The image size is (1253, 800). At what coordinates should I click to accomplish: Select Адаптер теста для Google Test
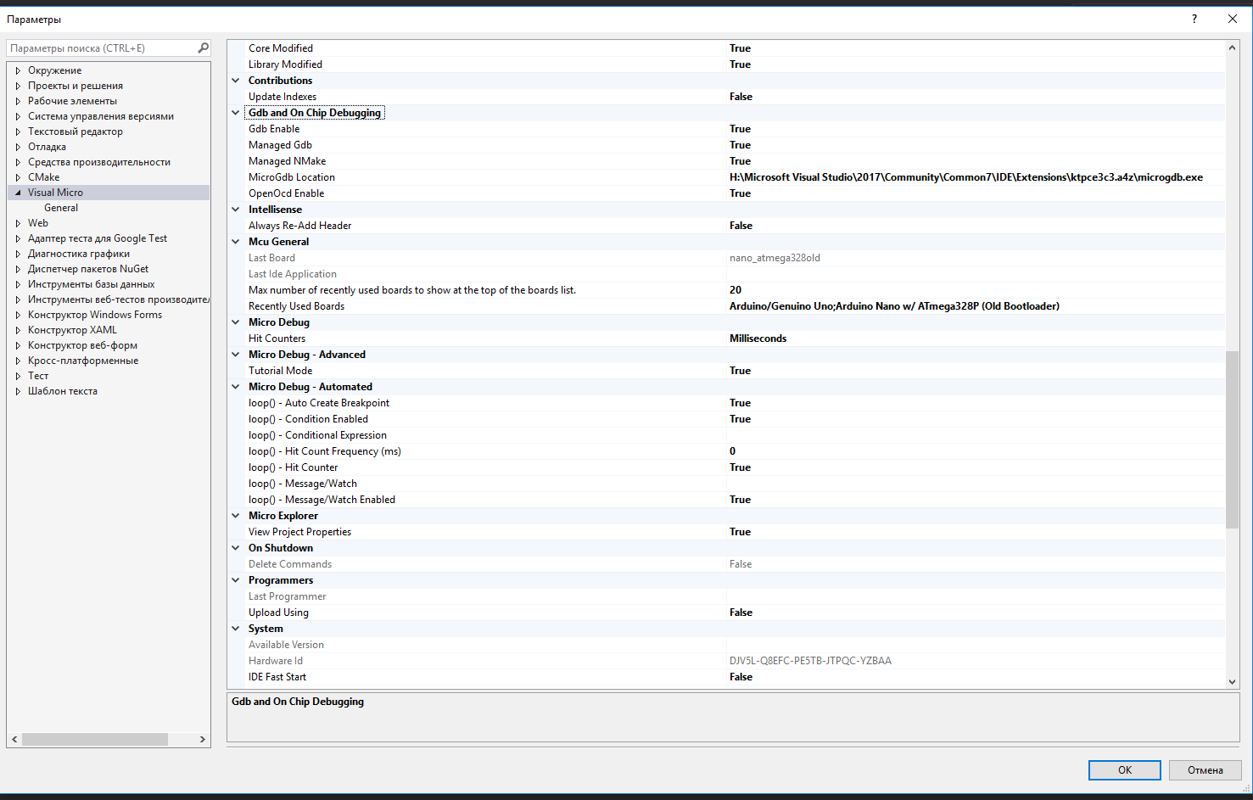point(98,238)
